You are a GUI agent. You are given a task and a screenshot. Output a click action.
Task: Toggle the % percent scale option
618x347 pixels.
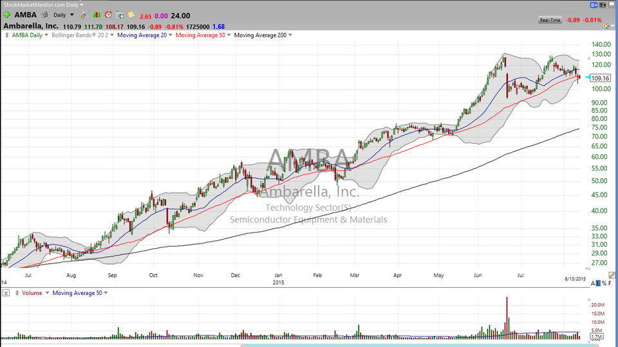pyautogui.click(x=604, y=283)
